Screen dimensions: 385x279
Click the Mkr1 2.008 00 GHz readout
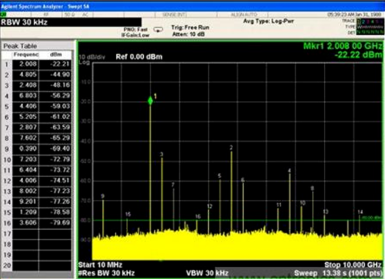coord(342,46)
